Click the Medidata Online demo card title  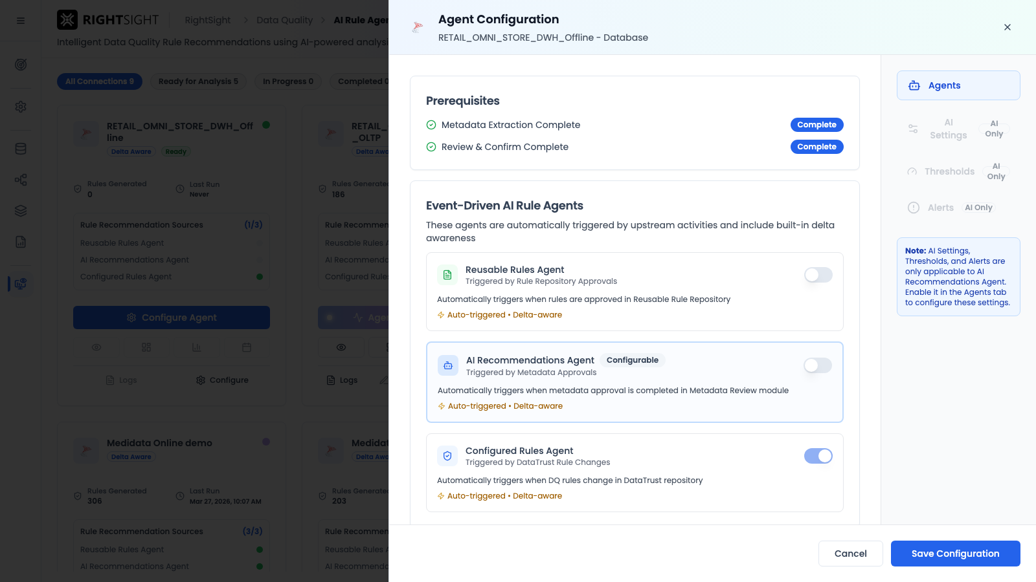point(159,443)
